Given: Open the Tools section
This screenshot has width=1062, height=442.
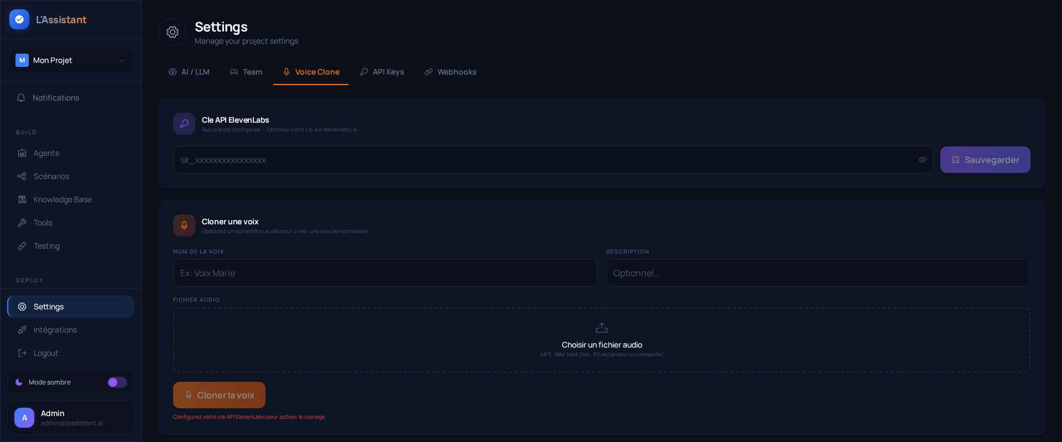Looking at the screenshot, I should pyautogui.click(x=43, y=223).
